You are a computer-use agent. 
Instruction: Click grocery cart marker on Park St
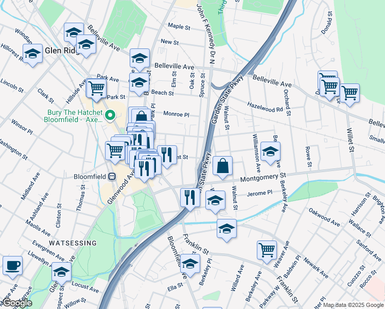click(96, 90)
